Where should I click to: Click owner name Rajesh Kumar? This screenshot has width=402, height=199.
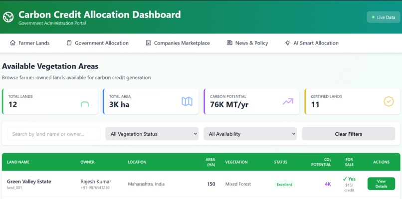pos(96,182)
